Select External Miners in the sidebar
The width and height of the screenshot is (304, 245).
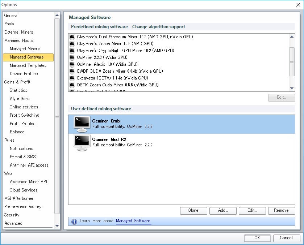[18, 32]
